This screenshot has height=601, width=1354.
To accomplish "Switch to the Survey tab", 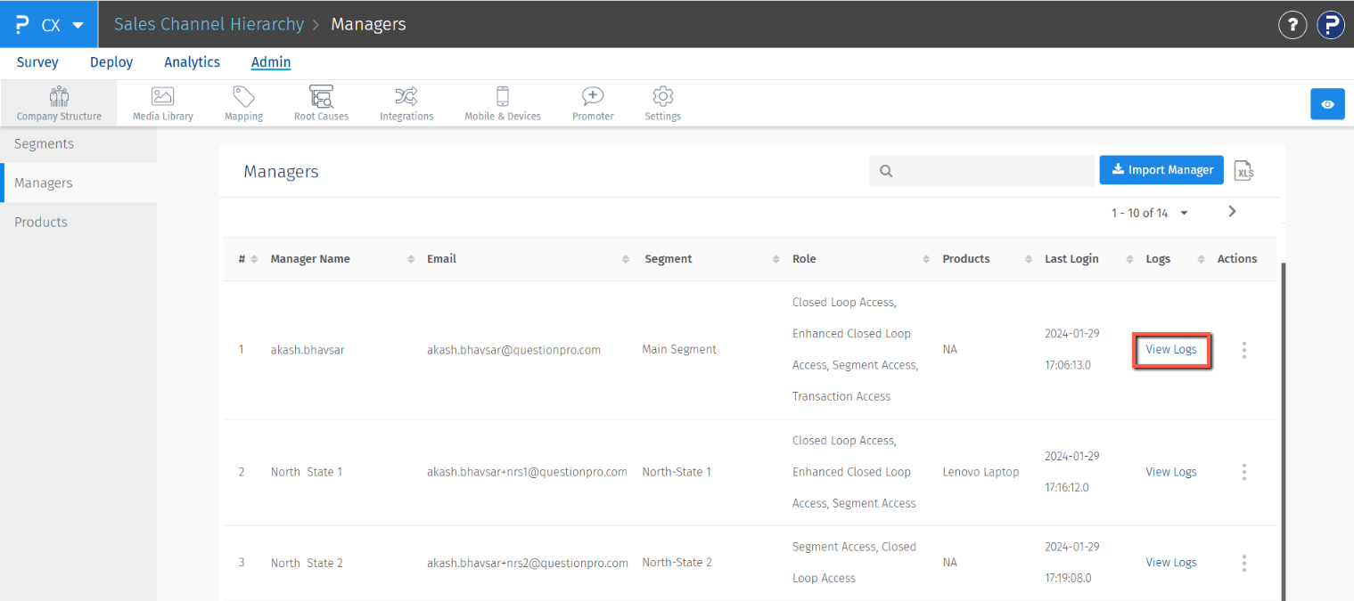I will coord(37,62).
